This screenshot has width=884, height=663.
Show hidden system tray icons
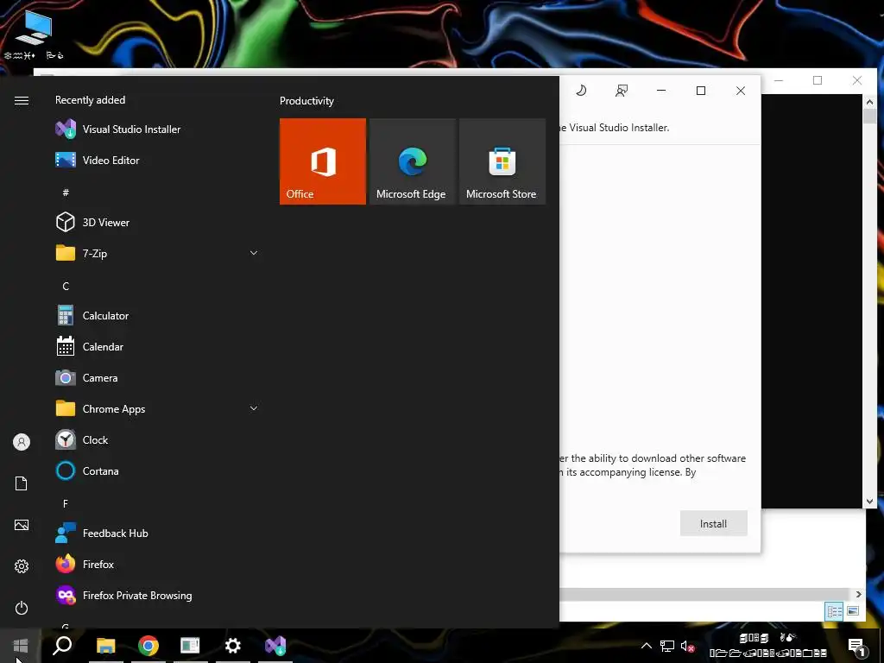[647, 646]
